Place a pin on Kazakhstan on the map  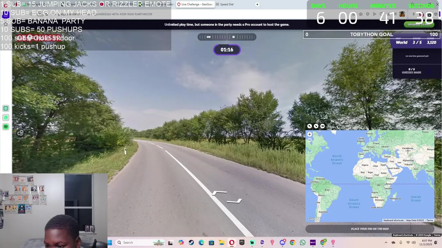click(408, 148)
